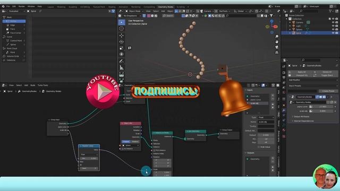
Task: Select the Measure tool in viewport toolbar
Action: coord(122,68)
